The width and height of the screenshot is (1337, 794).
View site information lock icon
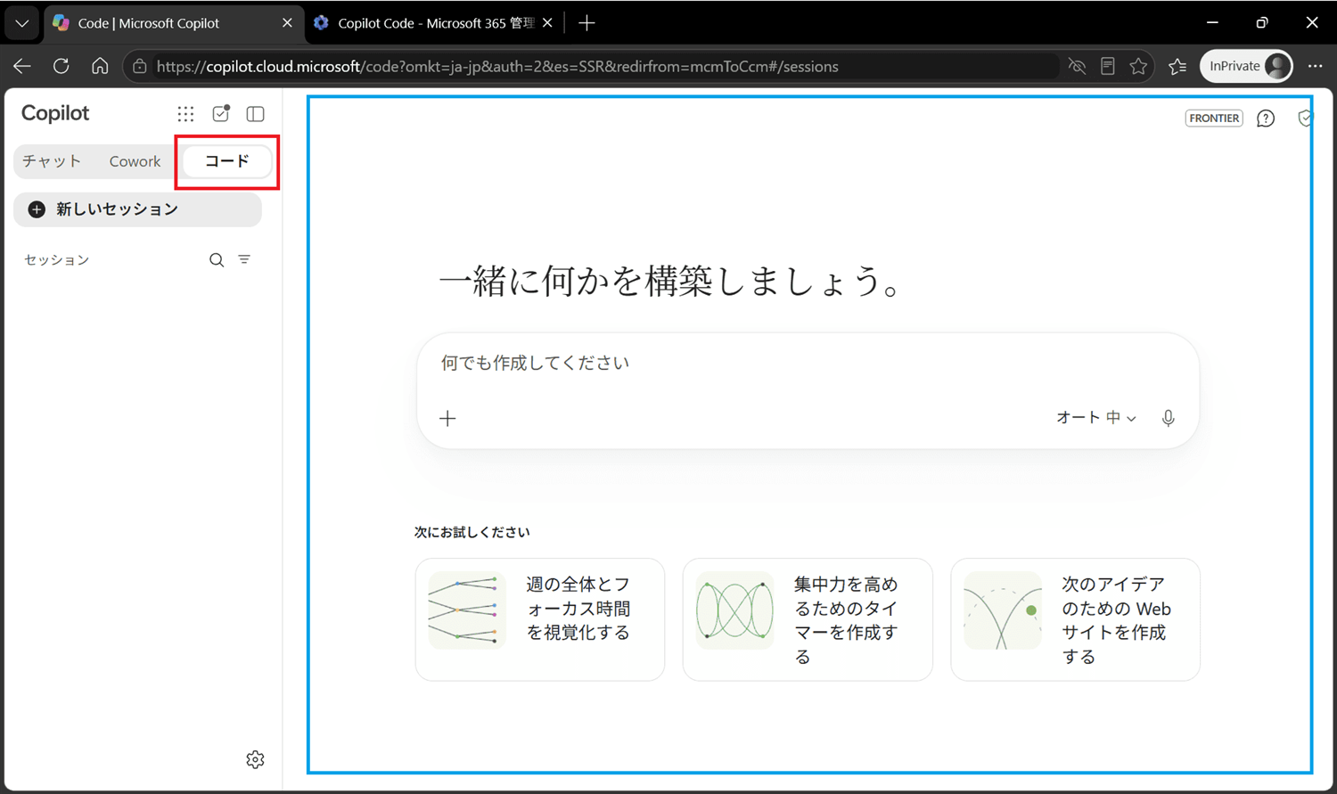coord(140,67)
